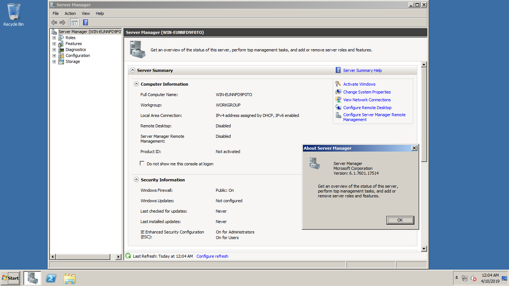Screen dimensions: 509x286
Task: Open the Help menu
Action: coord(100,13)
